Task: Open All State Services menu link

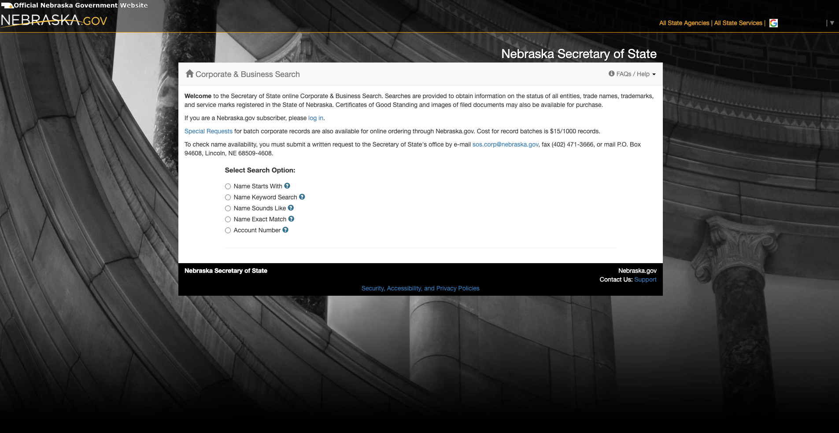Action: [738, 23]
